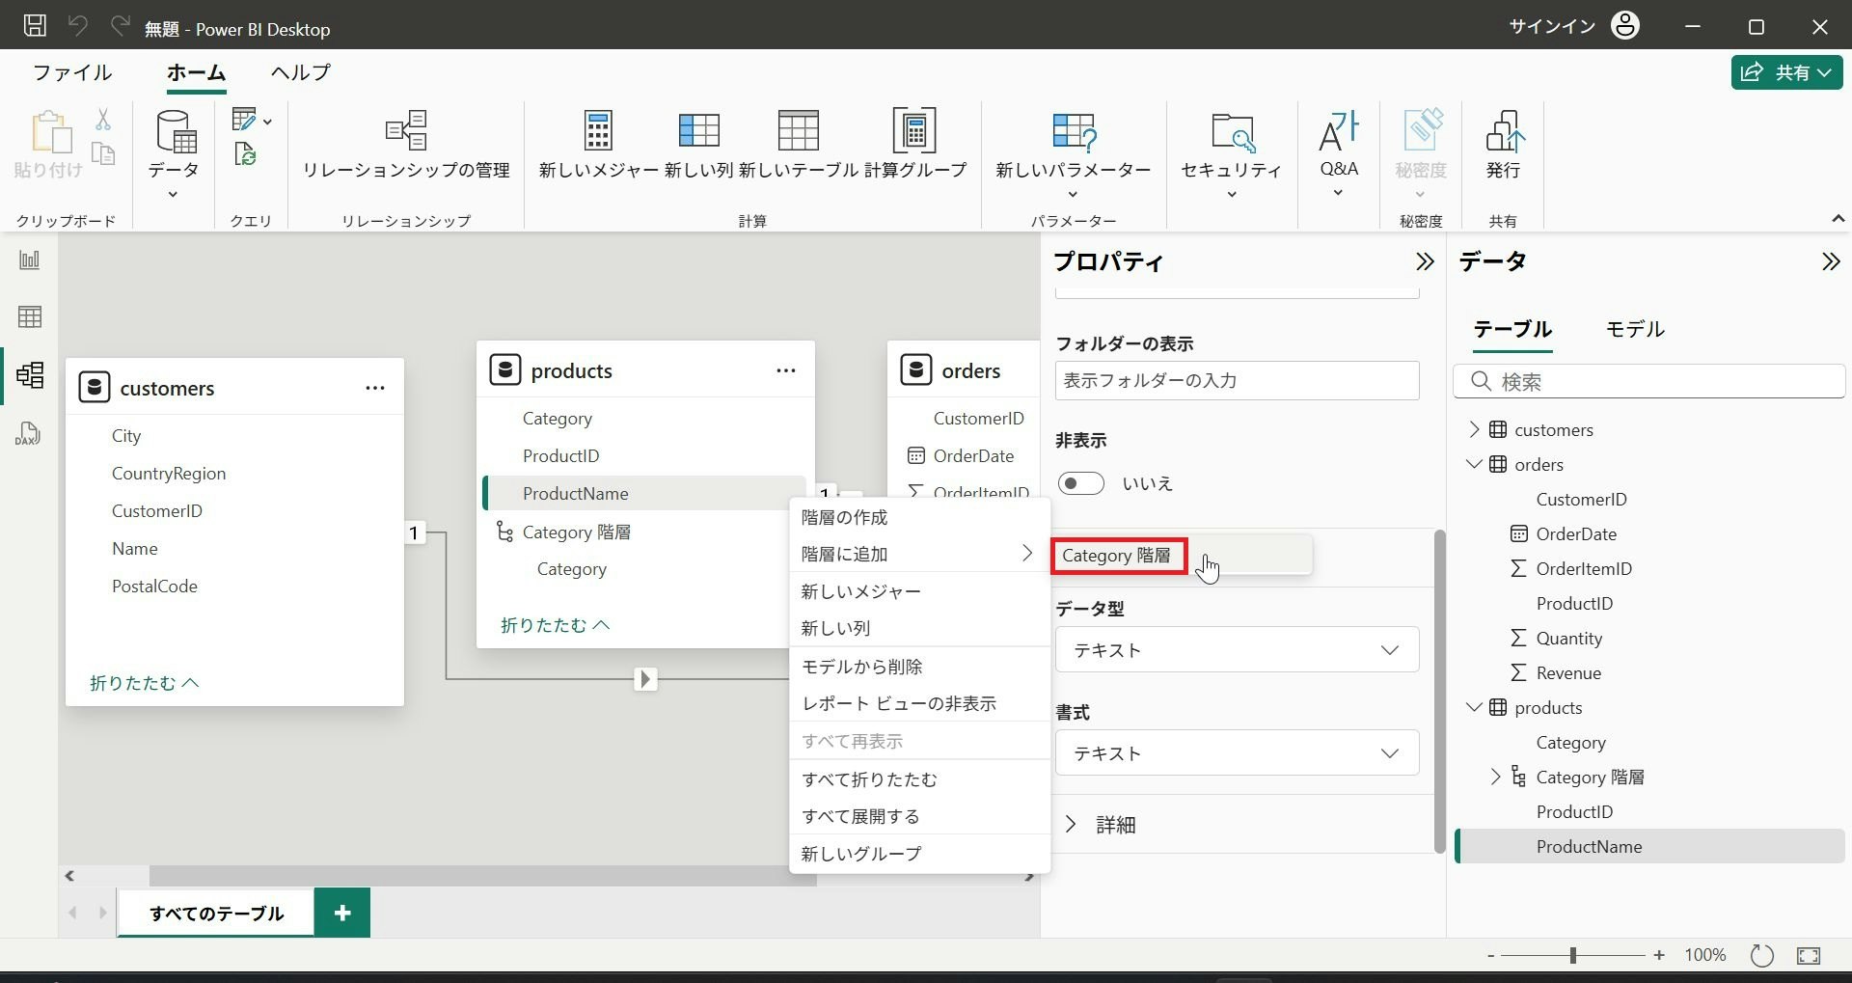Select 新しいグループ in context menu
1852x983 pixels.
tap(919, 854)
